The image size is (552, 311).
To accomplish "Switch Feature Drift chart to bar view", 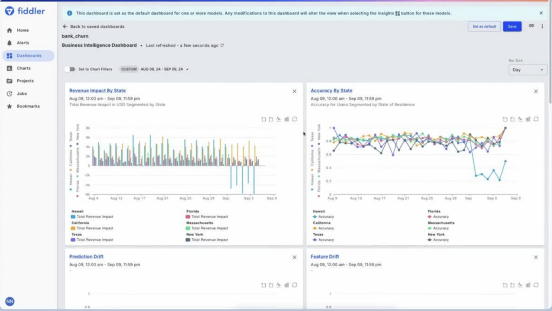I will pyautogui.click(x=528, y=285).
